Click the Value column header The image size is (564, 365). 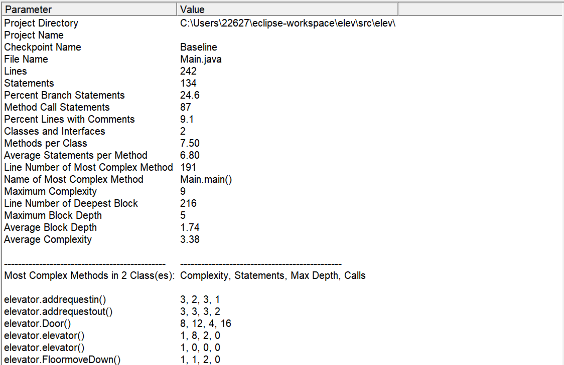coord(288,10)
